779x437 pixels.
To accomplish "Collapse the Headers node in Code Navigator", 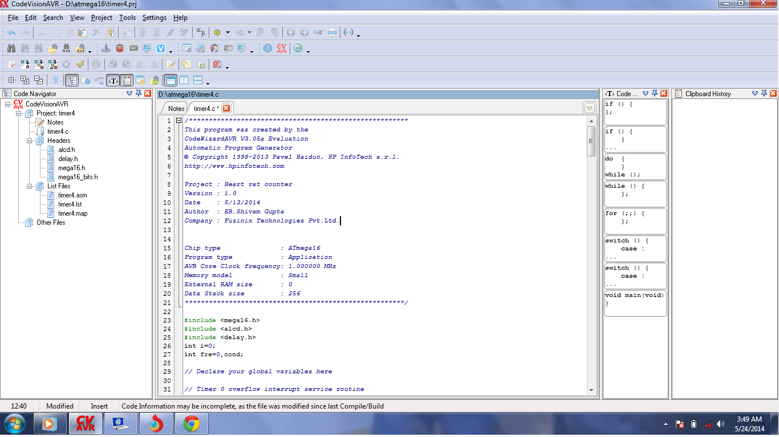I will (x=30, y=141).
